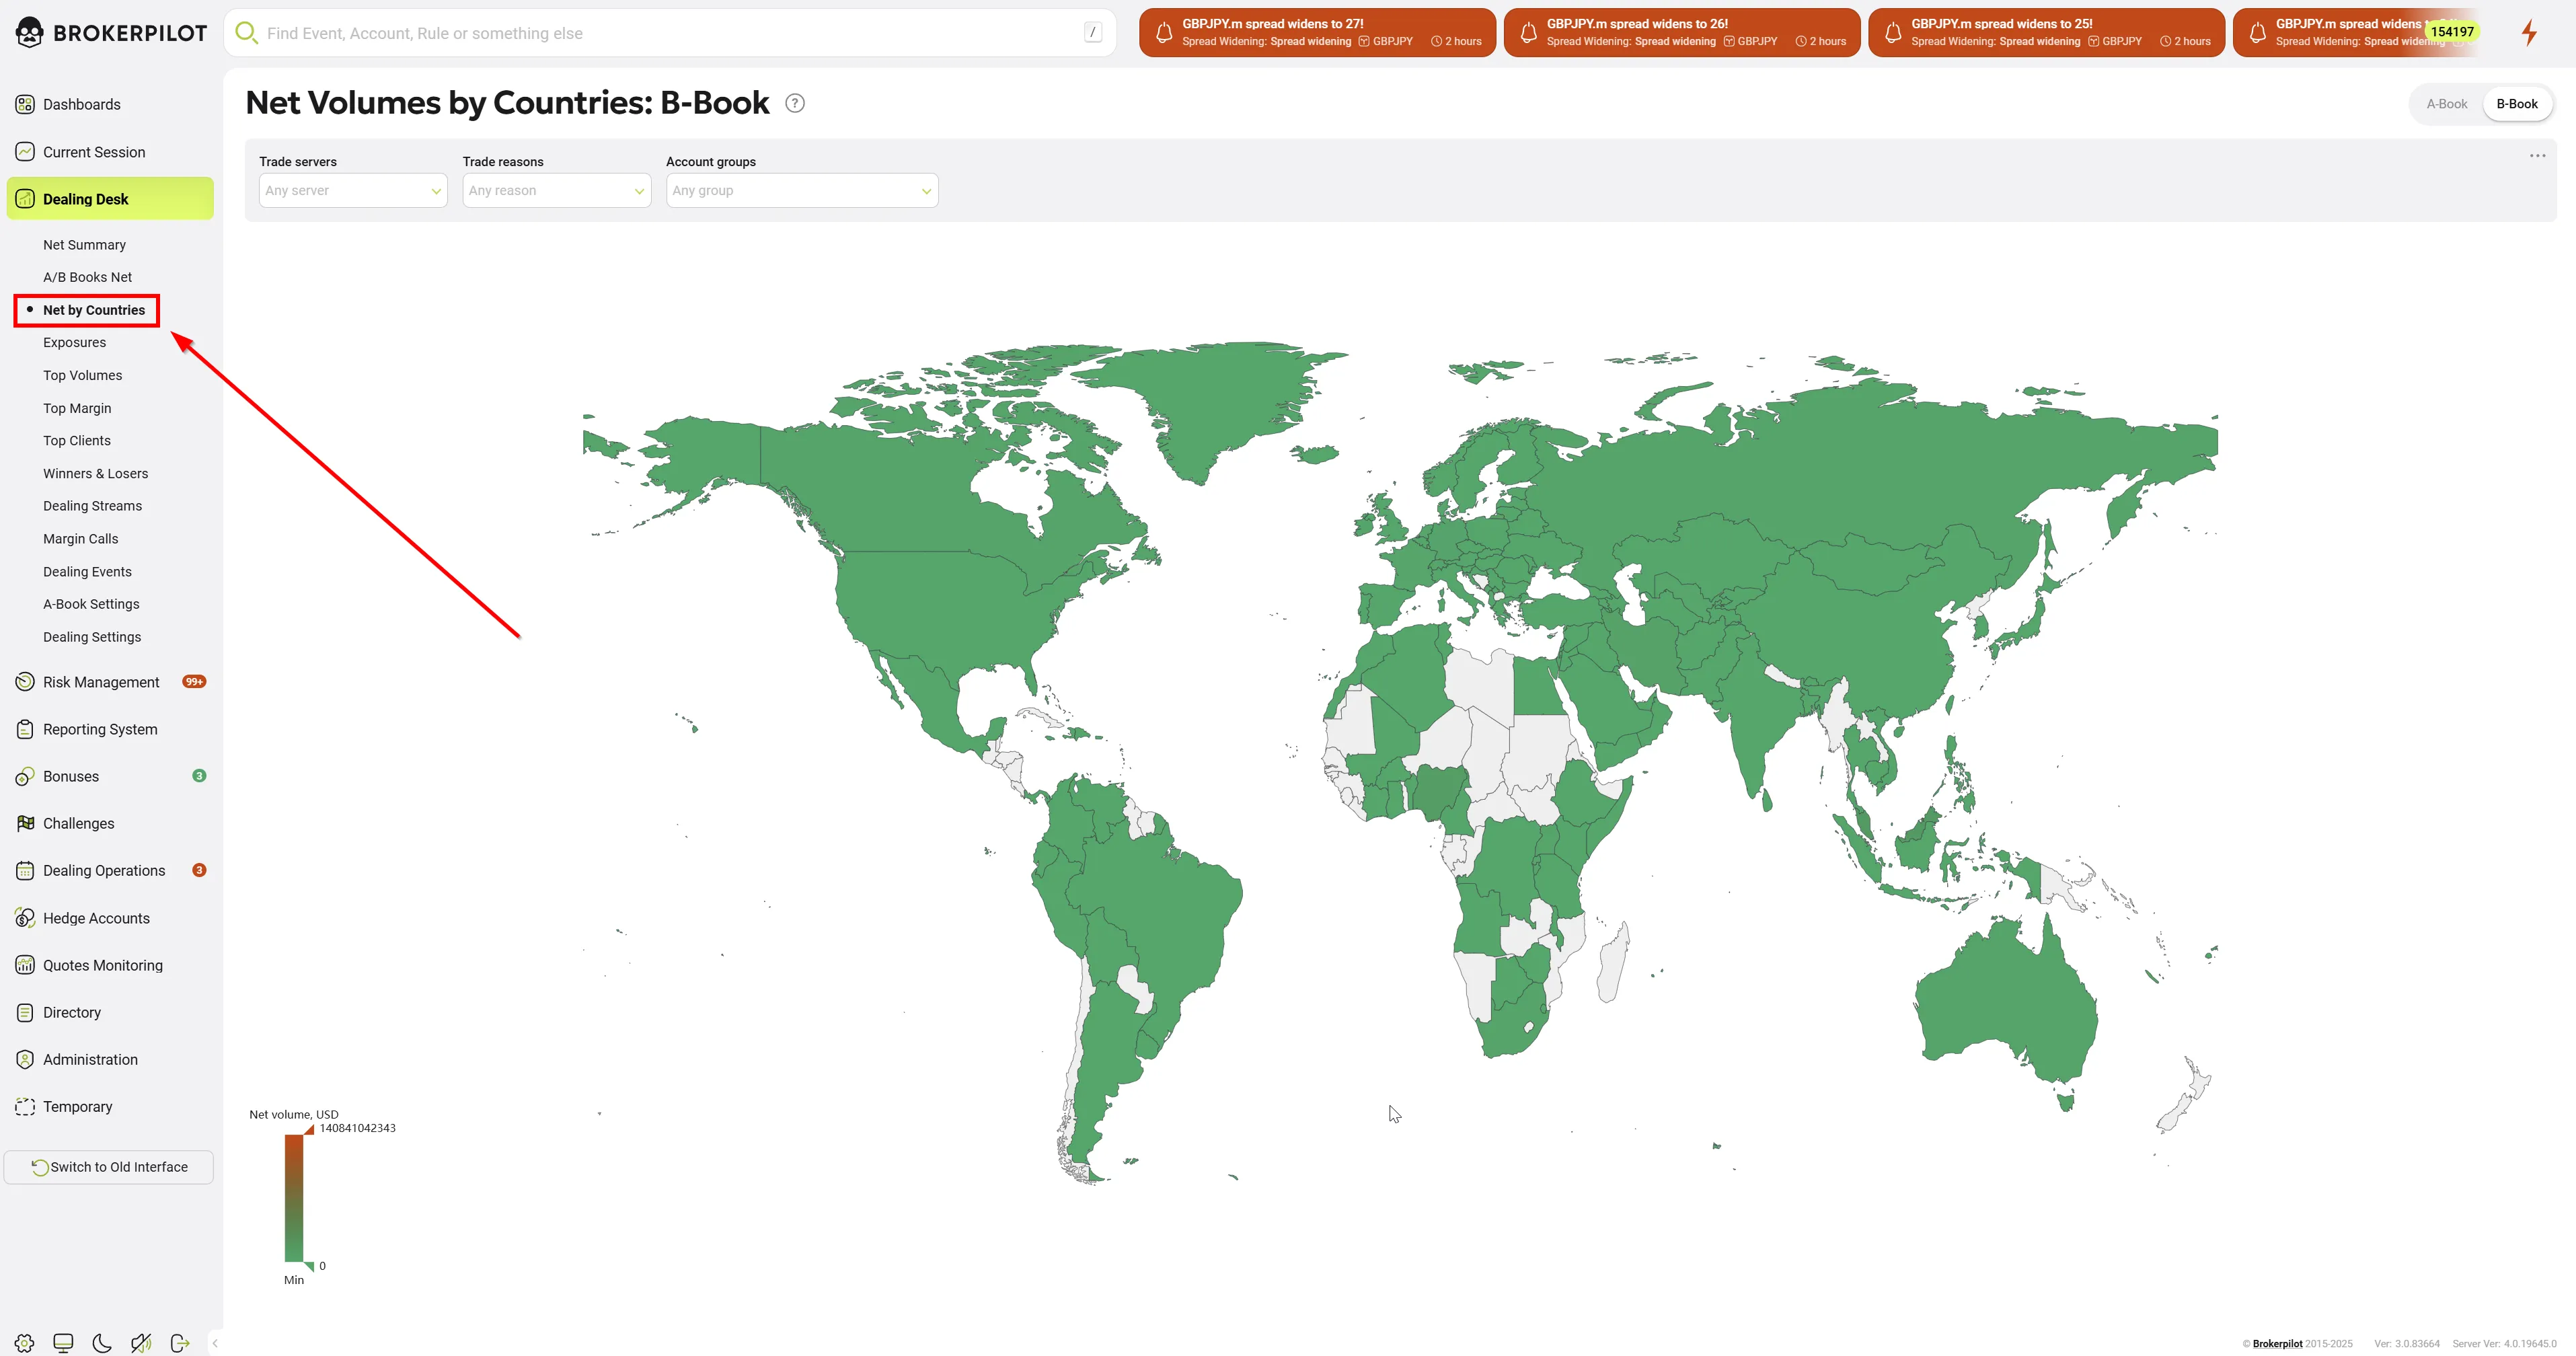Open Dealing Settings submenu item
The image size is (2576, 1356).
(92, 637)
